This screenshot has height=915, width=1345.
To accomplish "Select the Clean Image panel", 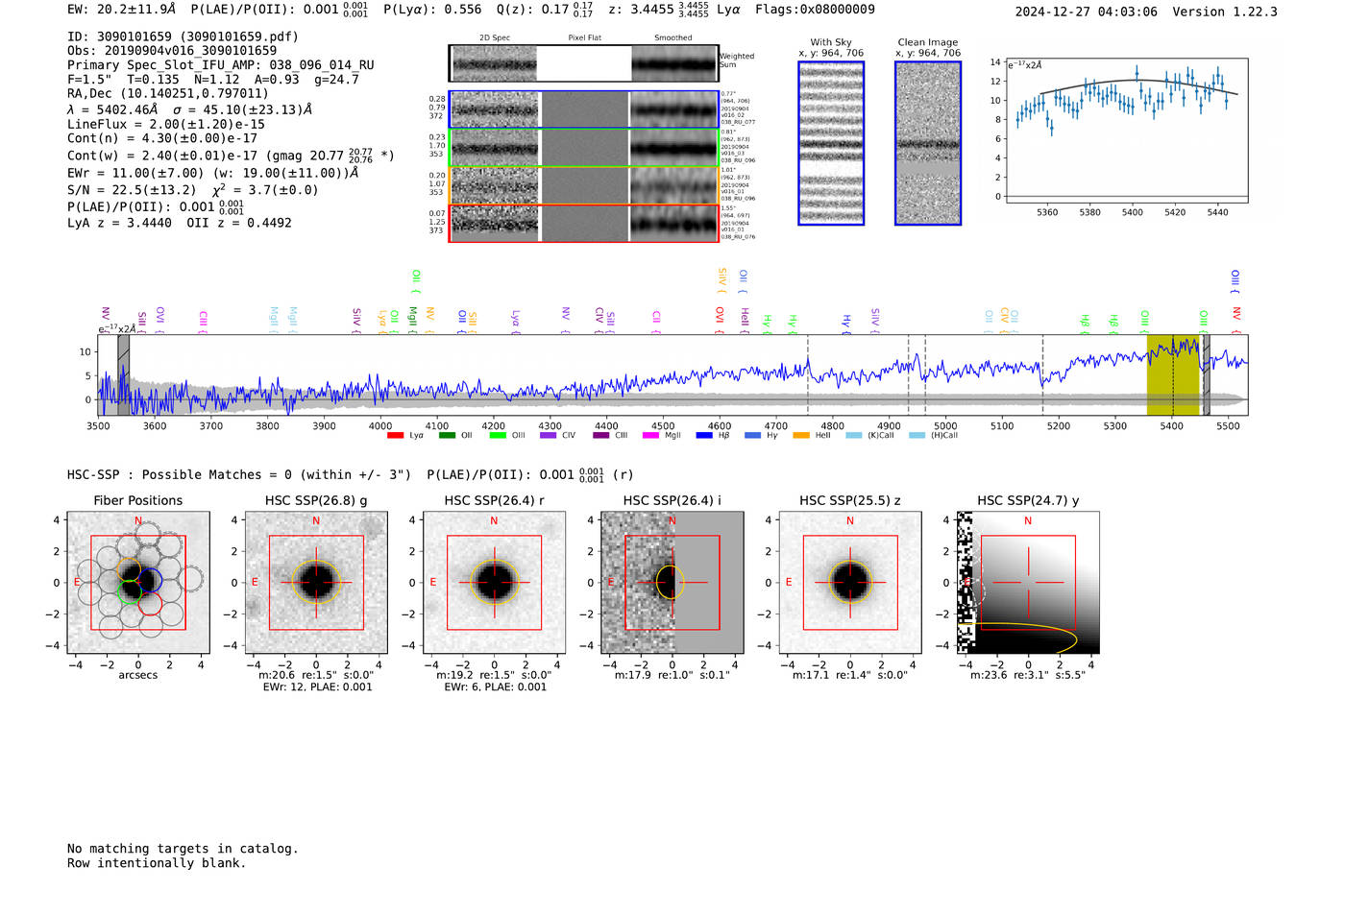I will [x=928, y=143].
